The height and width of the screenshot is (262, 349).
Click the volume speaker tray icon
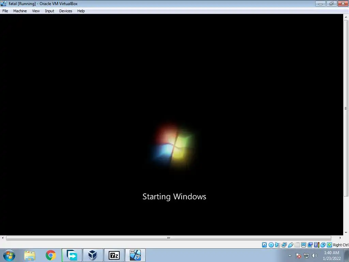[x=315, y=256]
